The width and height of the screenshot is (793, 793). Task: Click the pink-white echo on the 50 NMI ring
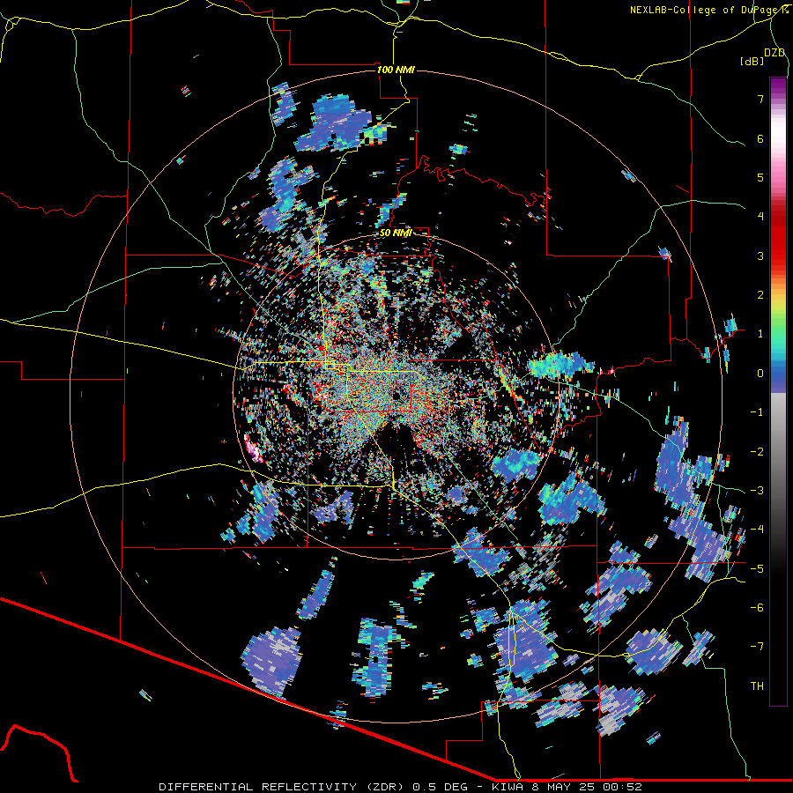(x=254, y=448)
